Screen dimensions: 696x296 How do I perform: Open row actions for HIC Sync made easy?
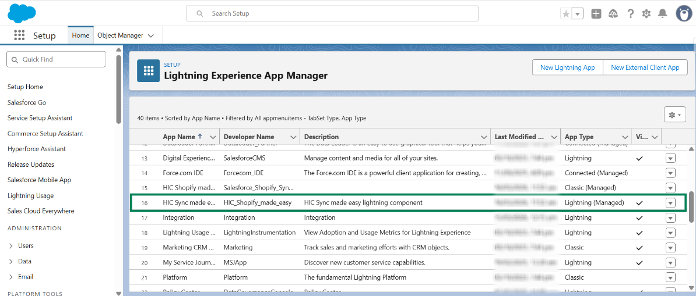coord(670,203)
